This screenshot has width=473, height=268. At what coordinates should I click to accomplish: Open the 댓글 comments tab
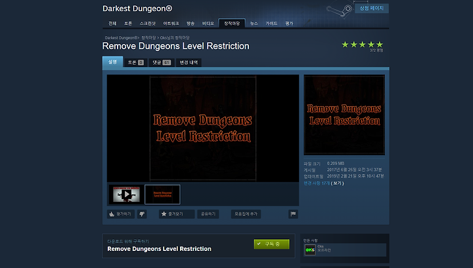(x=162, y=62)
